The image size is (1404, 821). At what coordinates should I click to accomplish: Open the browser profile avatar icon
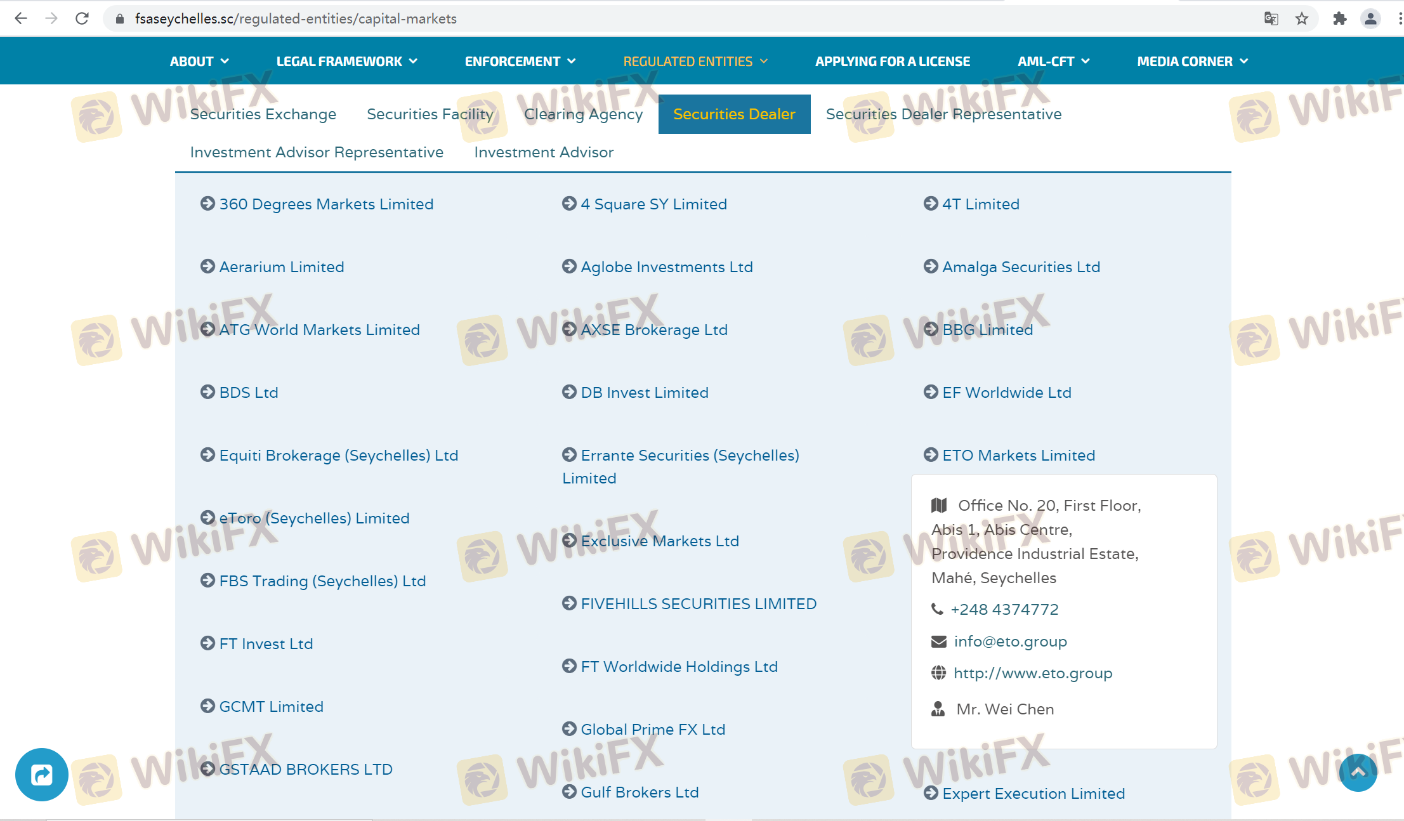tap(1370, 18)
